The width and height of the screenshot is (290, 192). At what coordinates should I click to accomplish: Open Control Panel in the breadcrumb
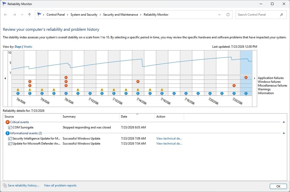pyautogui.click(x=56, y=15)
